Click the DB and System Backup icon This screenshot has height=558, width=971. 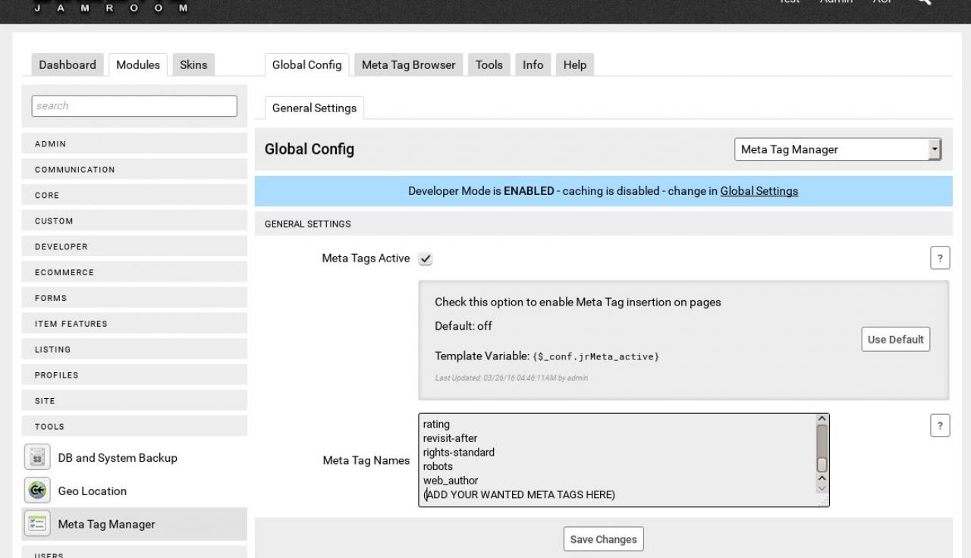coord(37,457)
